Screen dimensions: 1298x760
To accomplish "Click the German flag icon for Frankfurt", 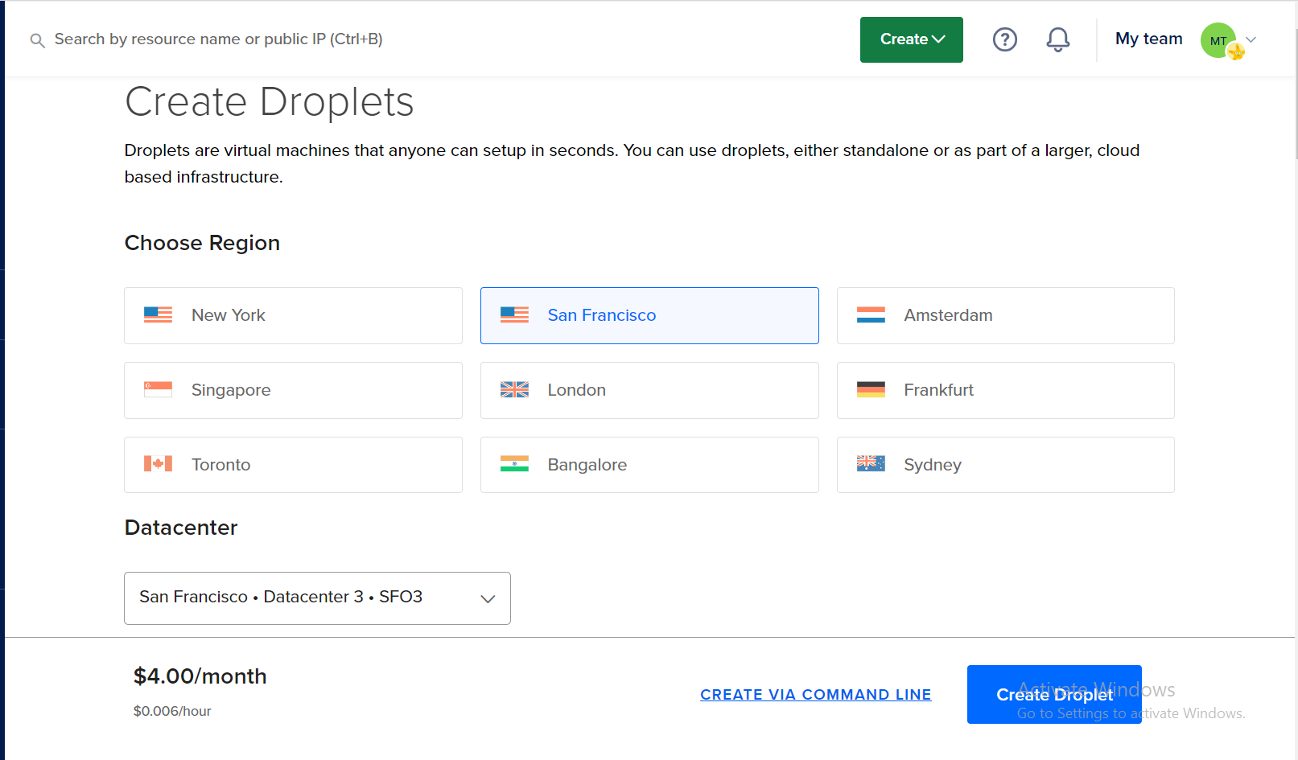I will (871, 390).
